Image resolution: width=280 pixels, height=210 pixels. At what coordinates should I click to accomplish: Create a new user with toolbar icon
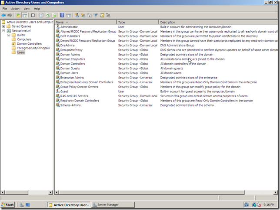pyautogui.click(x=77, y=15)
